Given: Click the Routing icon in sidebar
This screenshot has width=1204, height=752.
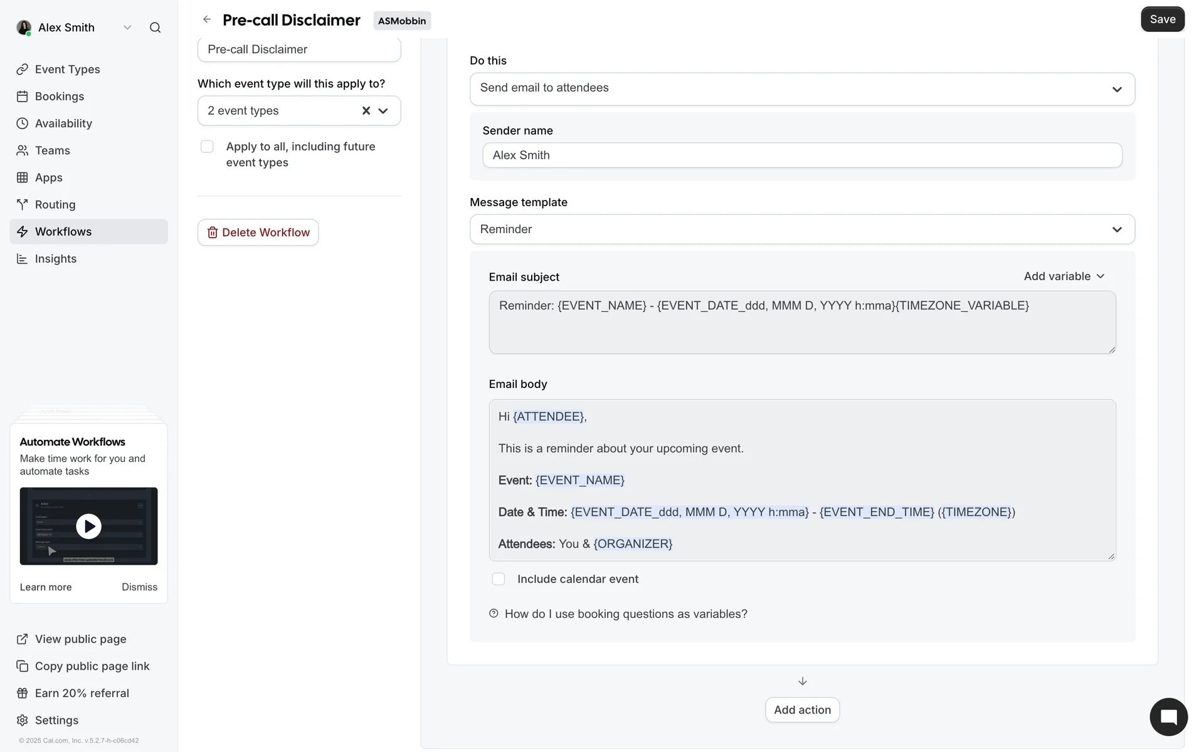Looking at the screenshot, I should tap(23, 205).
